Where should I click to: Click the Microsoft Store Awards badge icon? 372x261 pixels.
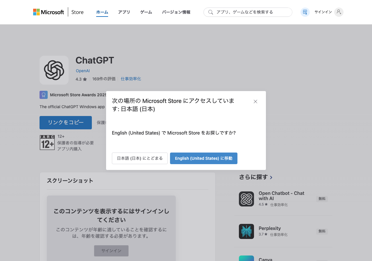44,95
